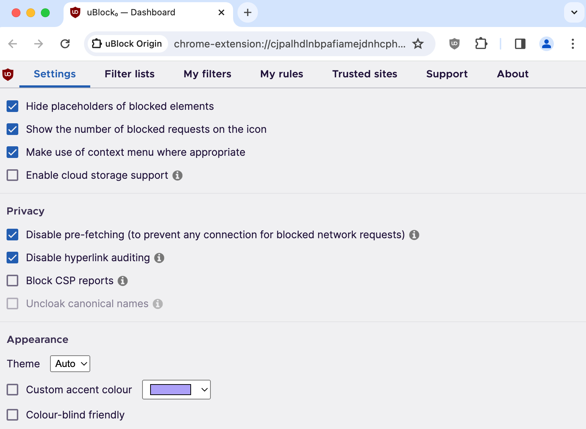Screen dimensions: 586x429
Task: Open the Extensions puzzle icon menu
Action: [481, 44]
